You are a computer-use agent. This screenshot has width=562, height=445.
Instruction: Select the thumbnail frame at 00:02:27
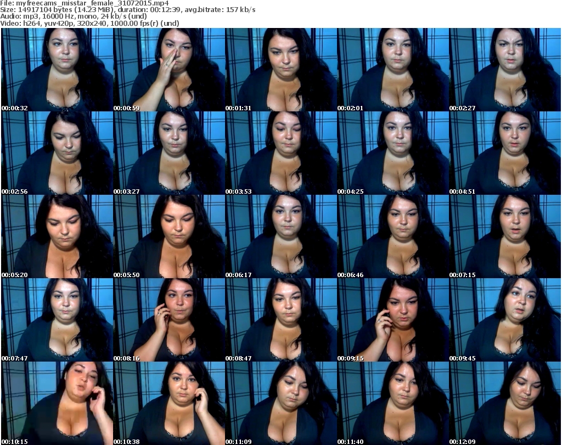[505, 70]
